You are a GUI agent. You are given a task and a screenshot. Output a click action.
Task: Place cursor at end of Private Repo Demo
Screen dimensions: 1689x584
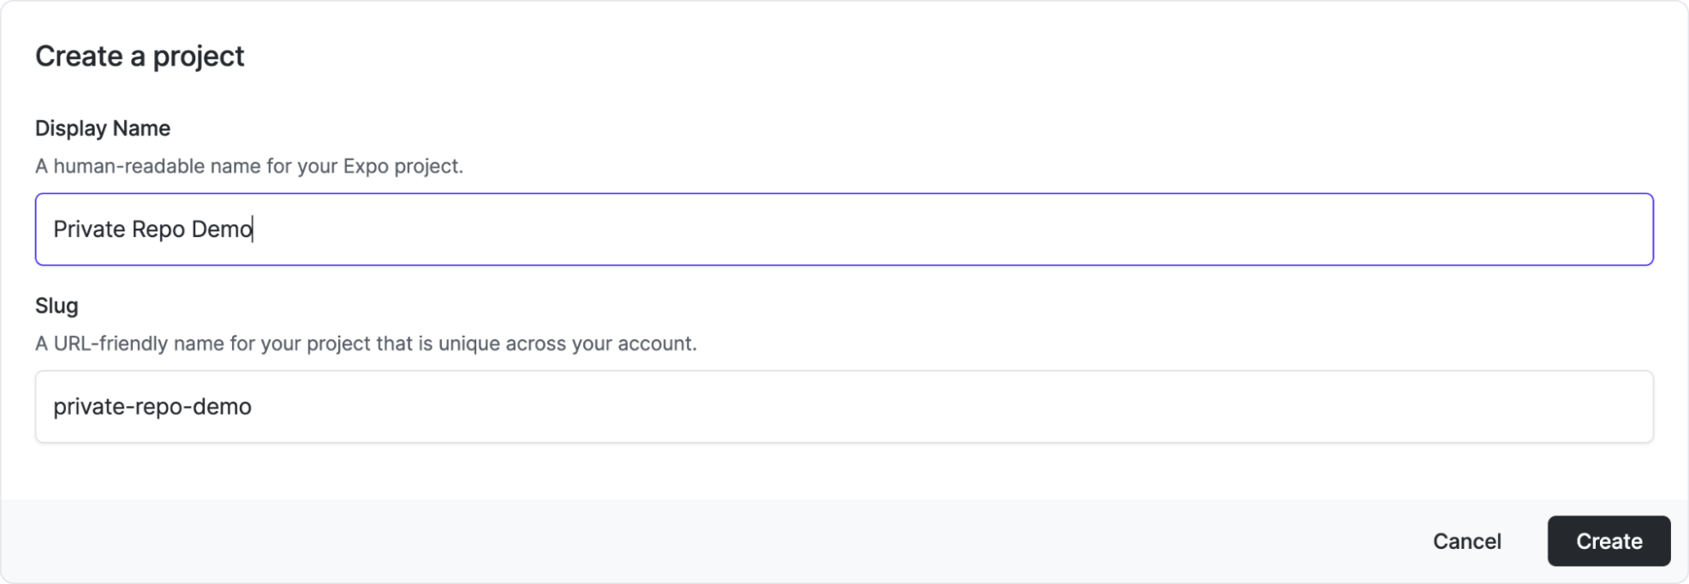(x=254, y=229)
